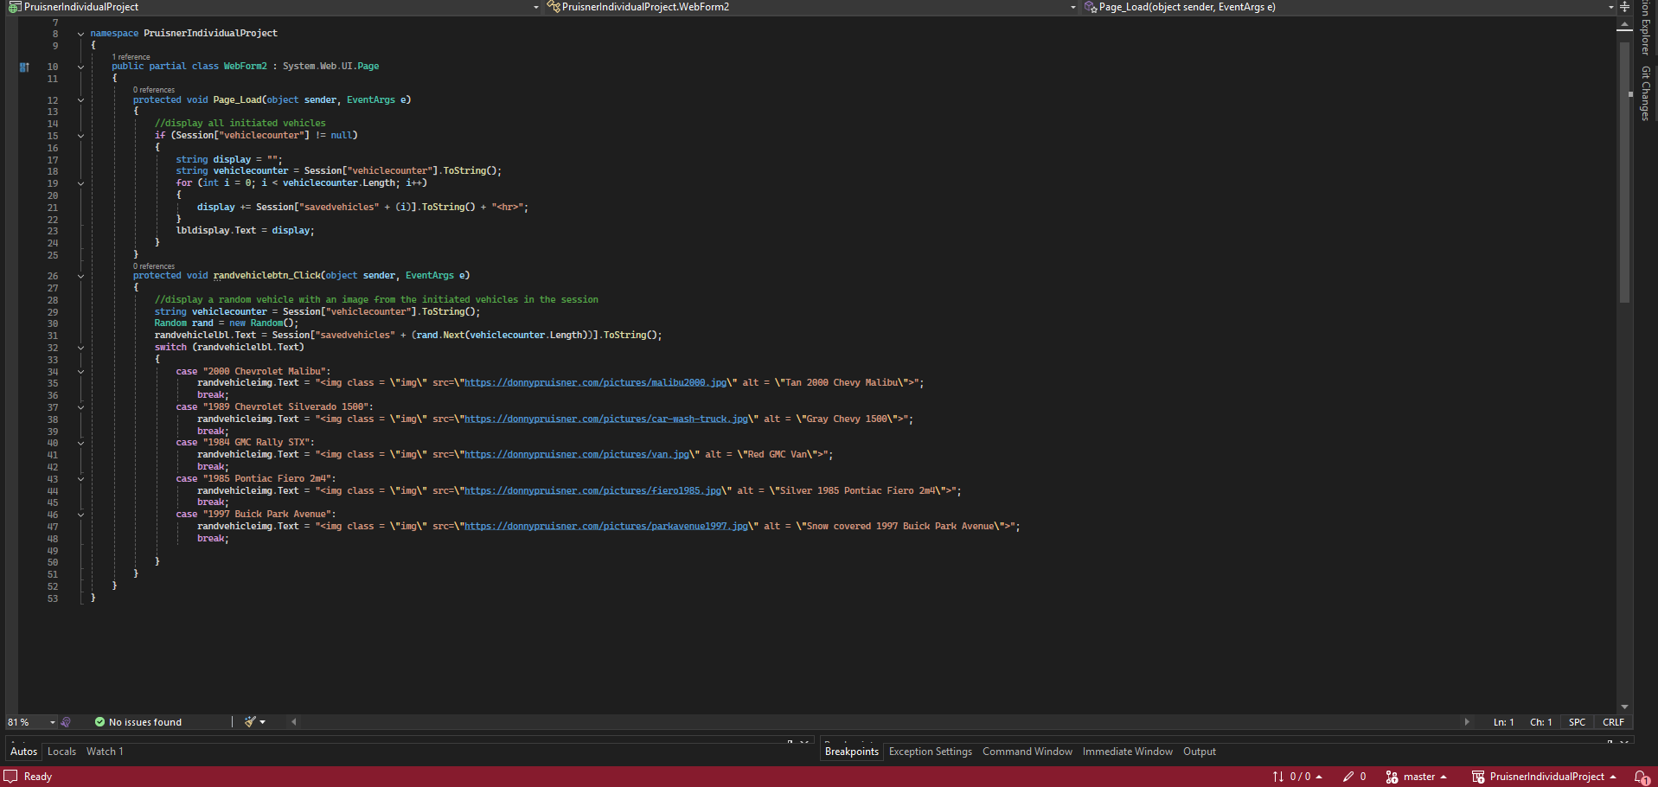
Task: Click the horizontal scrollbar right arrow
Action: (1467, 722)
